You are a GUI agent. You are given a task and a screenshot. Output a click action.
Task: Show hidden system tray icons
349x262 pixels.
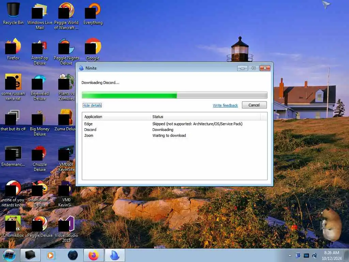point(290,256)
